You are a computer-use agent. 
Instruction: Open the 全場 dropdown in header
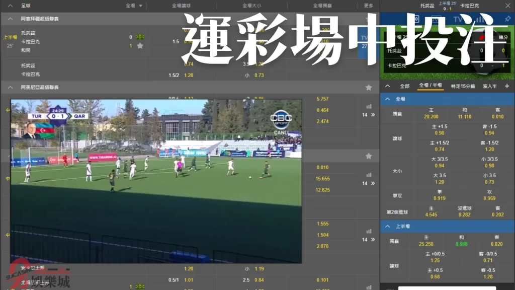click(134, 6)
